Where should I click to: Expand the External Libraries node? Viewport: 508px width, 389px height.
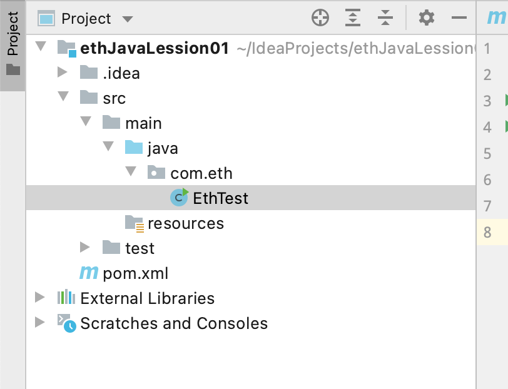pyautogui.click(x=39, y=297)
